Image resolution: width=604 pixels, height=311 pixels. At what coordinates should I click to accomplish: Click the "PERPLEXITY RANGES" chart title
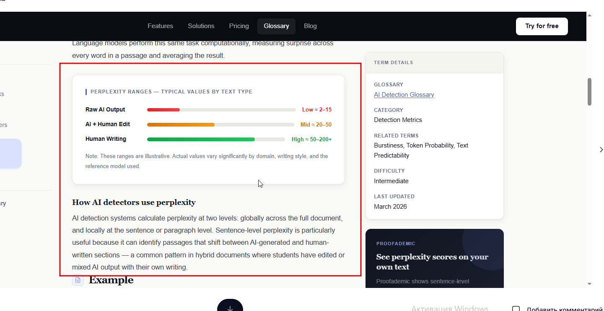coord(171,92)
